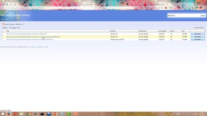The image size is (207, 116).
Task: Open the File Explorer taskbar icon
Action: pyautogui.click(x=22, y=114)
